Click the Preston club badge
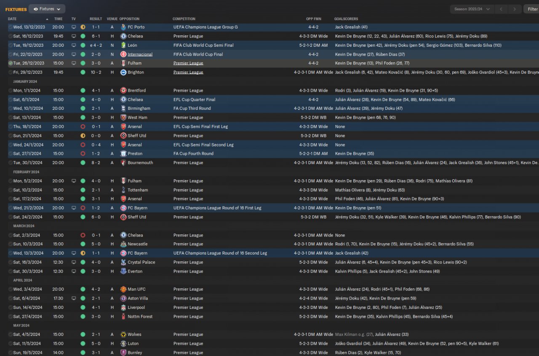The height and width of the screenshot is (356, 539). click(x=123, y=154)
